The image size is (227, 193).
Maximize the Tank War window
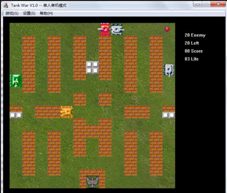click(206, 4)
